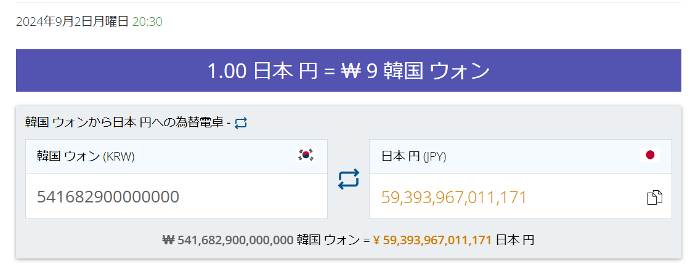Click the South Korean flag icon
The width and height of the screenshot is (690, 272).
[x=306, y=156]
